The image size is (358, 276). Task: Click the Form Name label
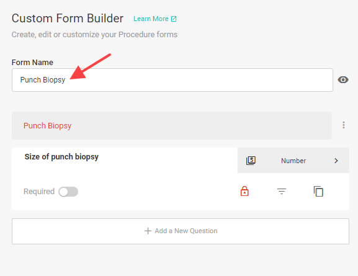tap(32, 62)
